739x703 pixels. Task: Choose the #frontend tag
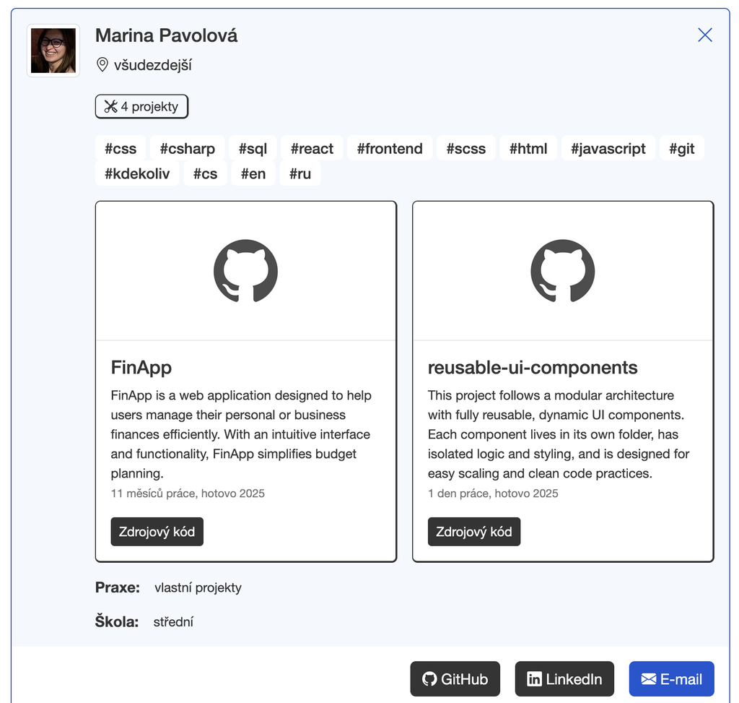(x=390, y=149)
